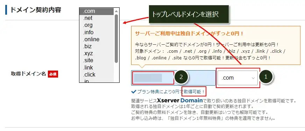The height and width of the screenshot is (131, 305).
Task: Click the ドメイン契約内容 heading
Action: pos(36,10)
